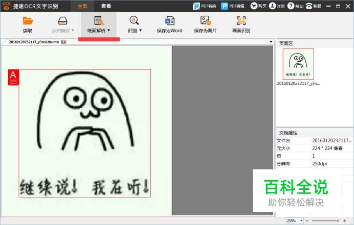
Task: Open the PDF编辑 tool
Action: (233, 6)
